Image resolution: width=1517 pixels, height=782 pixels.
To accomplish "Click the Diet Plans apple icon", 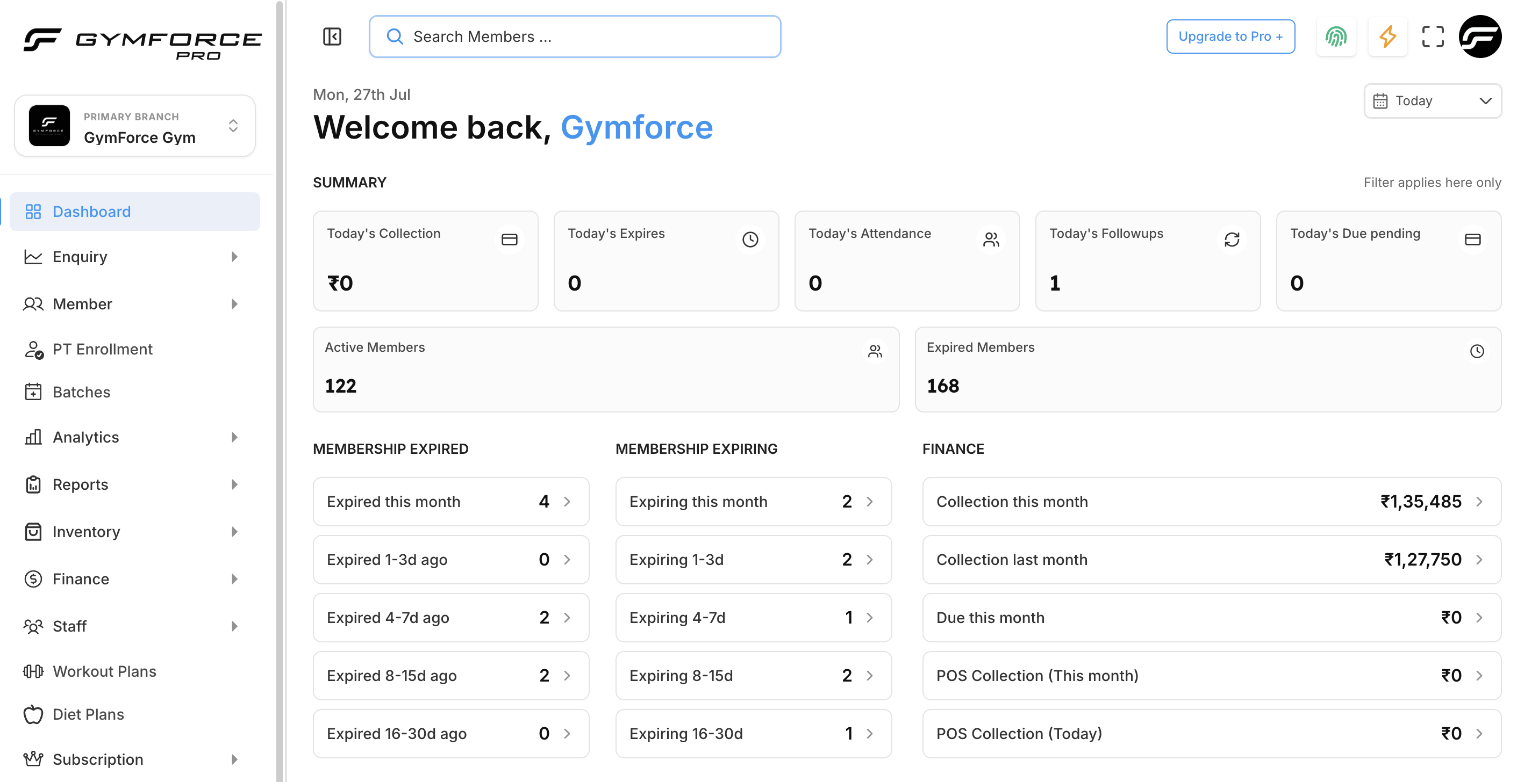I will point(33,714).
